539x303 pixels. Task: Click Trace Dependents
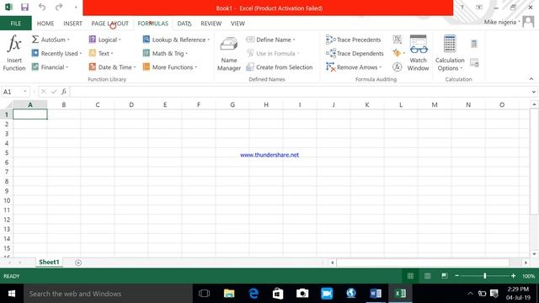click(x=355, y=54)
